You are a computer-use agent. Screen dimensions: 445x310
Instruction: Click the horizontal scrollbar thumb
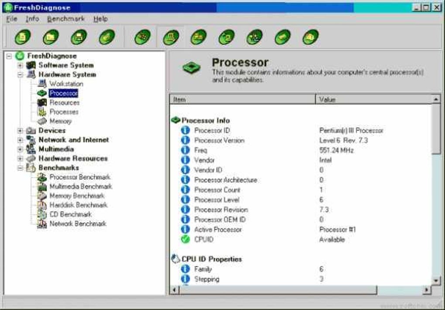tap(278, 290)
